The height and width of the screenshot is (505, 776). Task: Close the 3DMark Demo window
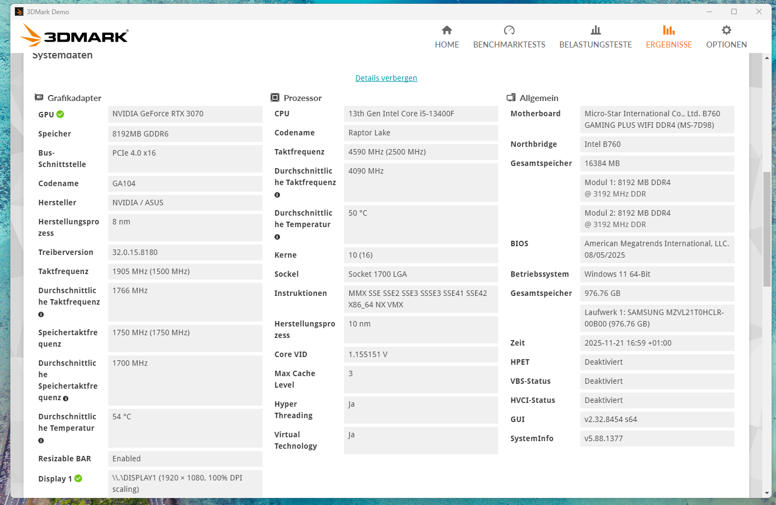click(759, 11)
